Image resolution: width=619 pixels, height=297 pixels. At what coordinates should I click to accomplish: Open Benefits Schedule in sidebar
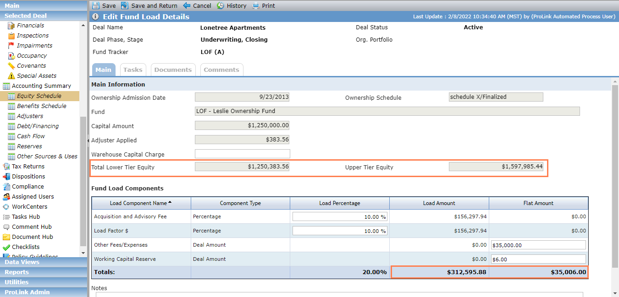(41, 106)
